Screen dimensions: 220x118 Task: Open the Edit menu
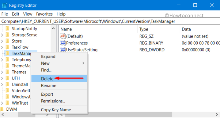pyautogui.click(x=15, y=14)
